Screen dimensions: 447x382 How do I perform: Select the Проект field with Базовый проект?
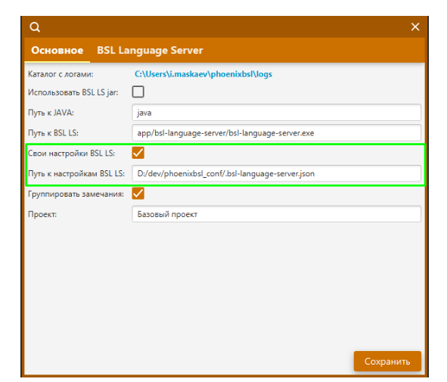pos(276,214)
